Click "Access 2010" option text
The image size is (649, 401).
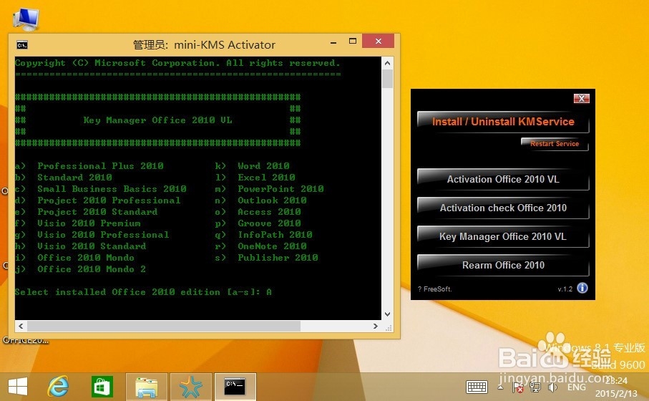(x=270, y=212)
